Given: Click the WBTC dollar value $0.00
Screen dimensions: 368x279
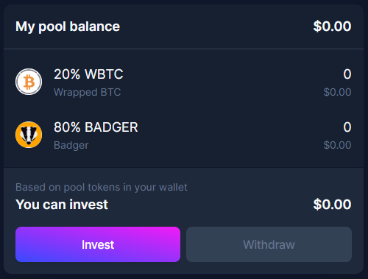Looking at the screenshot, I should pyautogui.click(x=337, y=92).
